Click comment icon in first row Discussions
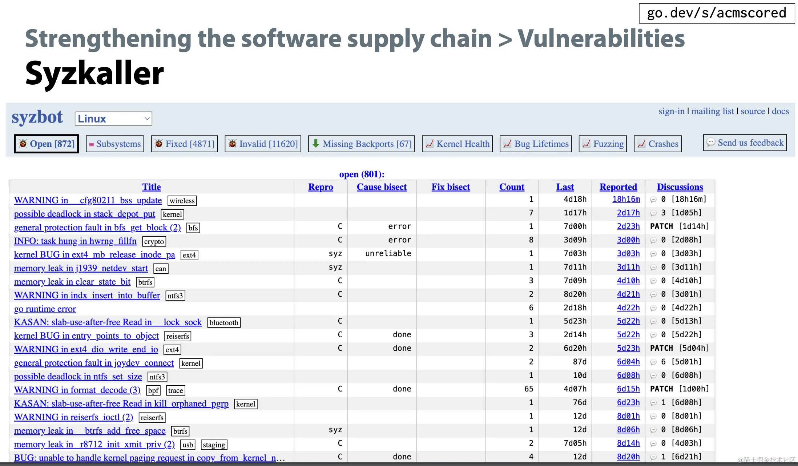Image resolution: width=798 pixels, height=466 pixels. click(x=653, y=200)
